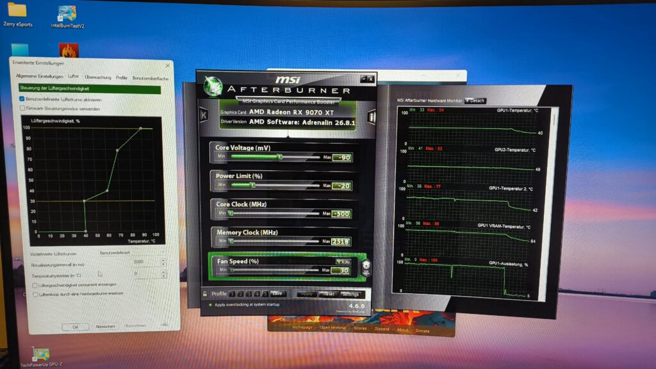
Task: Open Discord link in background window
Action: point(382,329)
